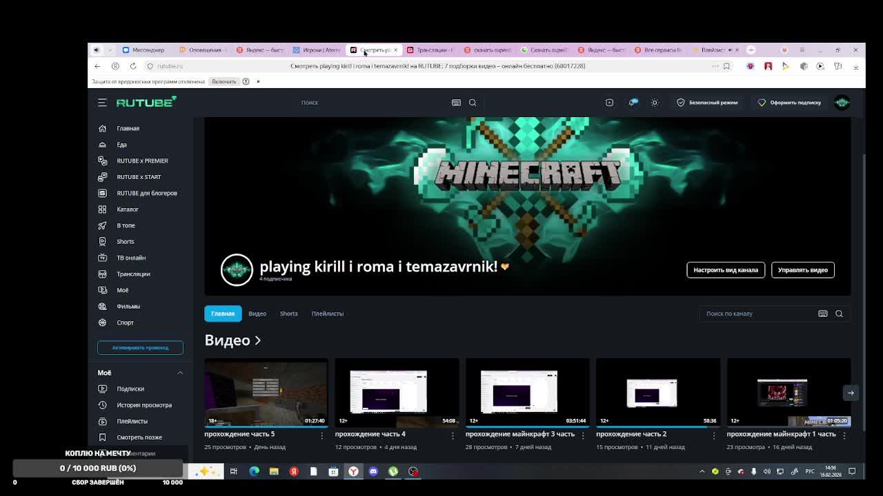The image size is (883, 496).
Task: Open thumbnail of прохождение майнкрафт 1 часть
Action: (x=788, y=393)
